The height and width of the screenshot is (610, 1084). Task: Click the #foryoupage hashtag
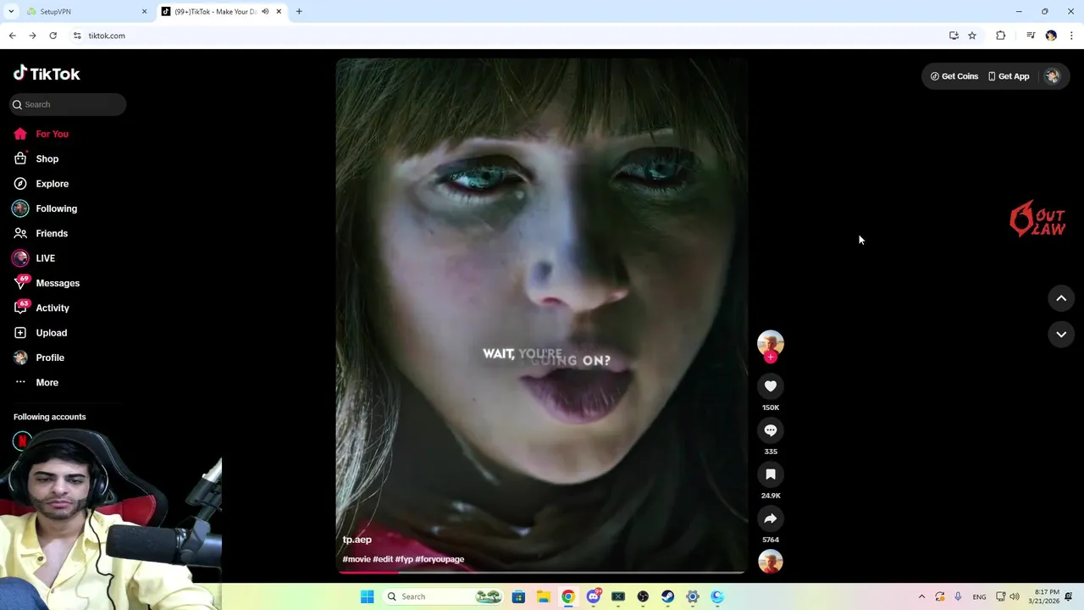(440, 559)
